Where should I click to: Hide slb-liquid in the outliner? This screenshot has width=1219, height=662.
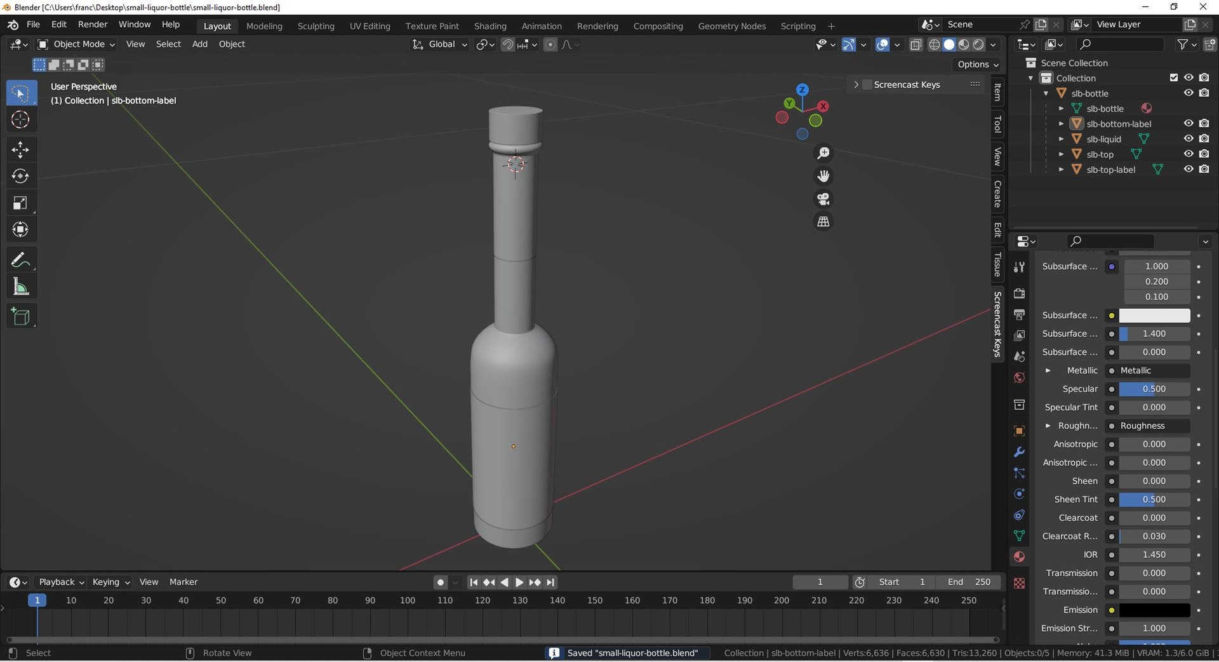[x=1189, y=138]
